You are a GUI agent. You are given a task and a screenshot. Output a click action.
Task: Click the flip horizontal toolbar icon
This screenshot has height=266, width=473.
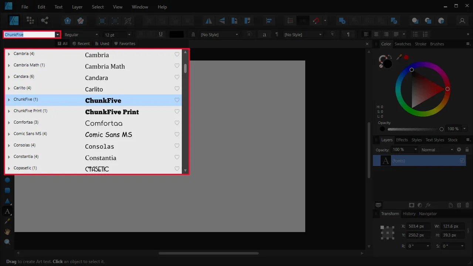click(209, 21)
